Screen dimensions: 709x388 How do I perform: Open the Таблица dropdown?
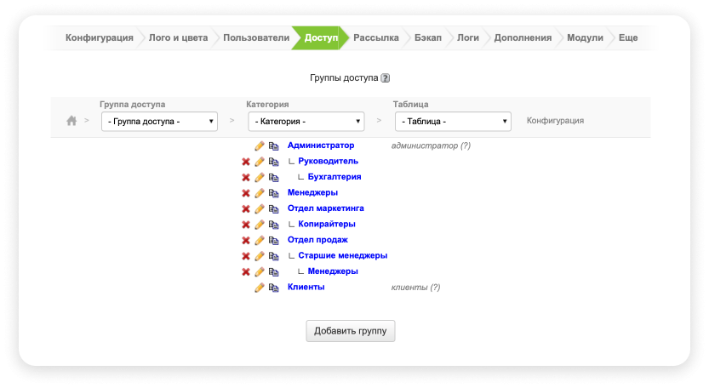(x=453, y=122)
